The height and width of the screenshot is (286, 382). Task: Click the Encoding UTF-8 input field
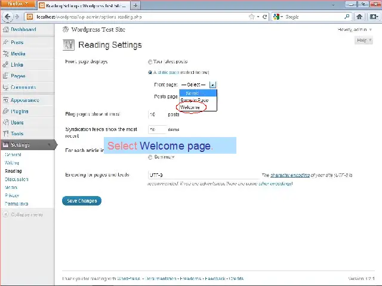tap(204, 175)
